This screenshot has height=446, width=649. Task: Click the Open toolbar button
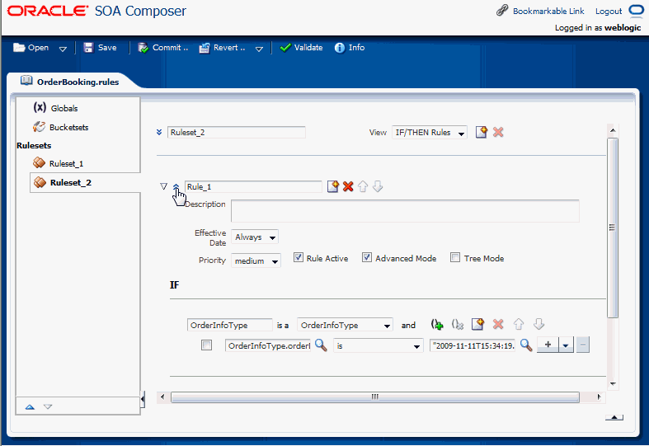(31, 48)
